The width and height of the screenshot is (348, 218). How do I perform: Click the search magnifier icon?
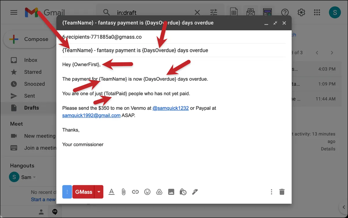(x=107, y=12)
